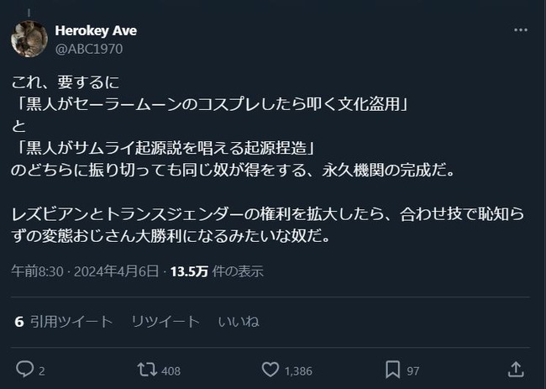
Task: Open the 6 引用ツイート list
Action: point(63,322)
